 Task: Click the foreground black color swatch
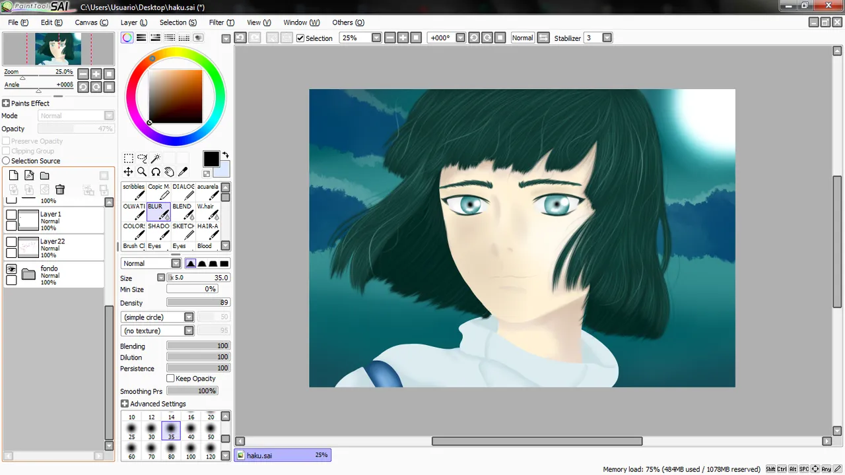211,159
